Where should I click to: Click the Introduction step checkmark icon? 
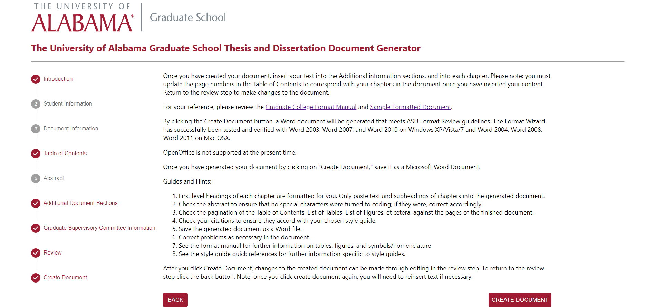tap(36, 79)
